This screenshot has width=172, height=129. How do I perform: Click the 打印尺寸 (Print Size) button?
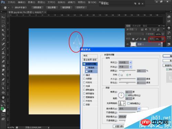pyautogui.click(x=80, y=8)
